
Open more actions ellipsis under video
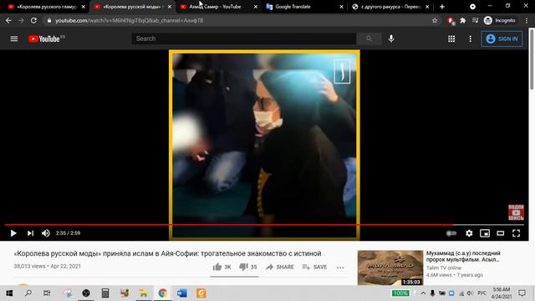coord(340,268)
